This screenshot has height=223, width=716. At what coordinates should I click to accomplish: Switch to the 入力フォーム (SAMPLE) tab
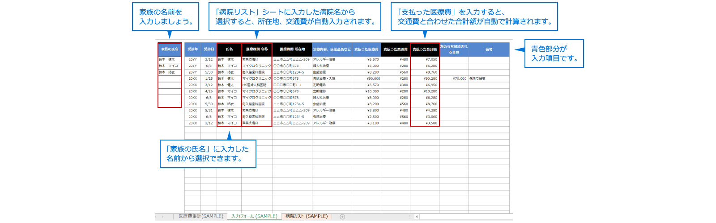pyautogui.click(x=254, y=216)
